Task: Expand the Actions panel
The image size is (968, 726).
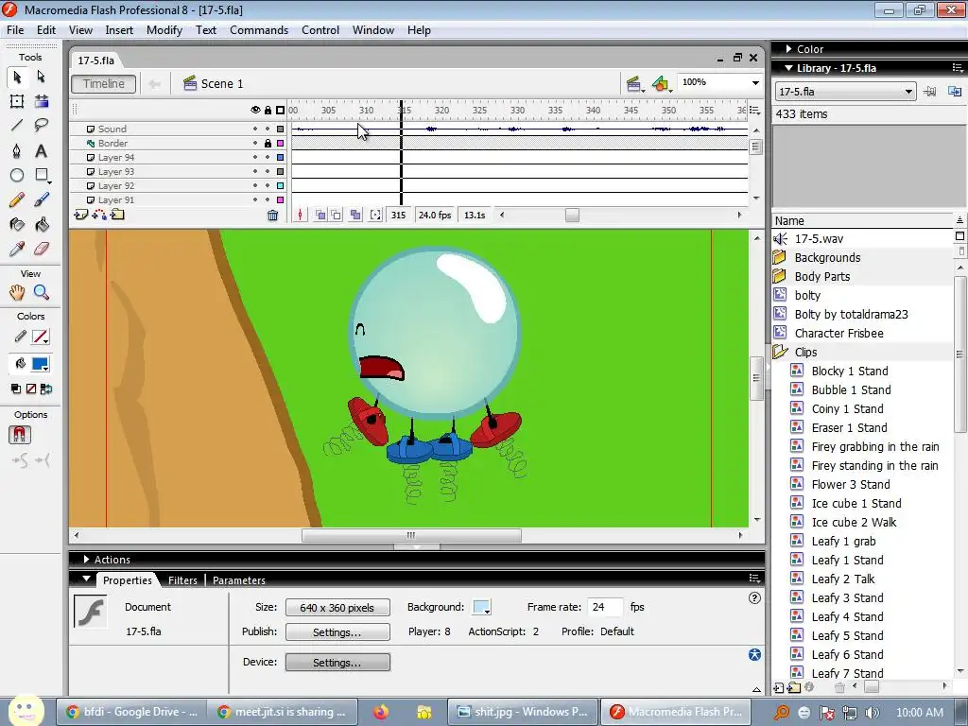Action: [86, 560]
